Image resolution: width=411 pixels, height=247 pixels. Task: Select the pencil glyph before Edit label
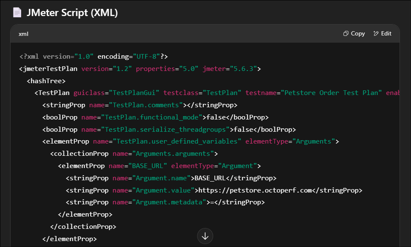click(x=375, y=33)
